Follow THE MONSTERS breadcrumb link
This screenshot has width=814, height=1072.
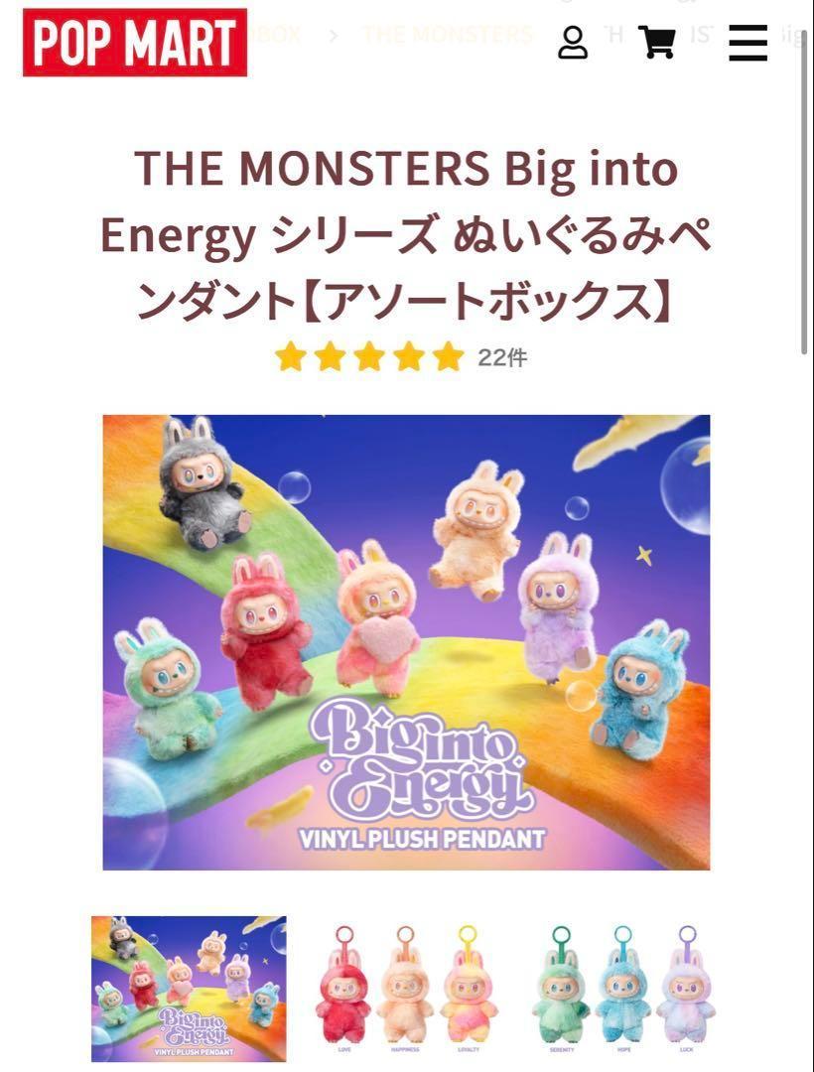point(448,34)
